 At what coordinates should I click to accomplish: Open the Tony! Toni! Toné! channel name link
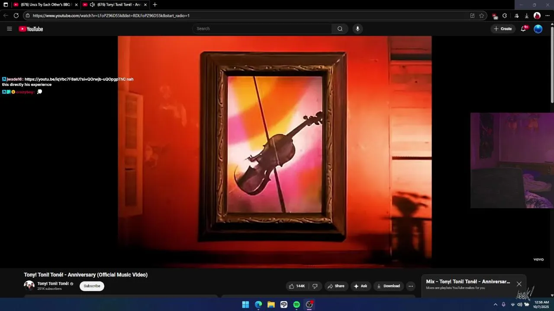[x=53, y=284]
